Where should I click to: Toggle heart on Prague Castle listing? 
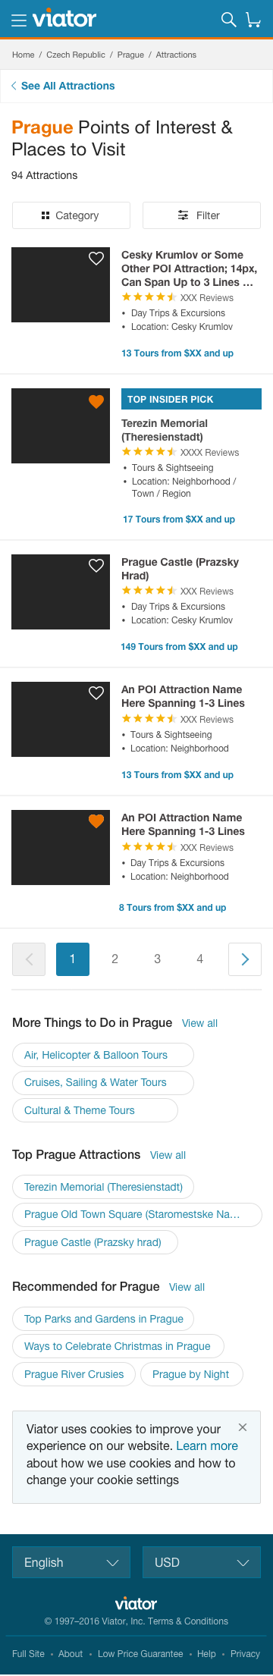click(x=96, y=566)
